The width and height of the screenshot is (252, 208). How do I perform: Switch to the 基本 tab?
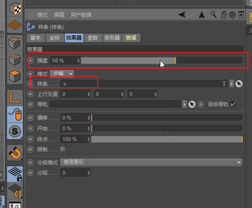coord(36,38)
